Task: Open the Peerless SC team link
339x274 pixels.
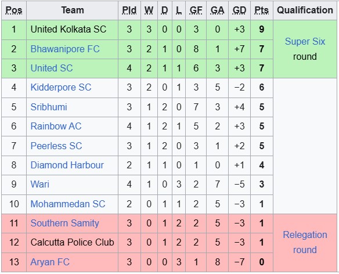Action: [x=56, y=146]
